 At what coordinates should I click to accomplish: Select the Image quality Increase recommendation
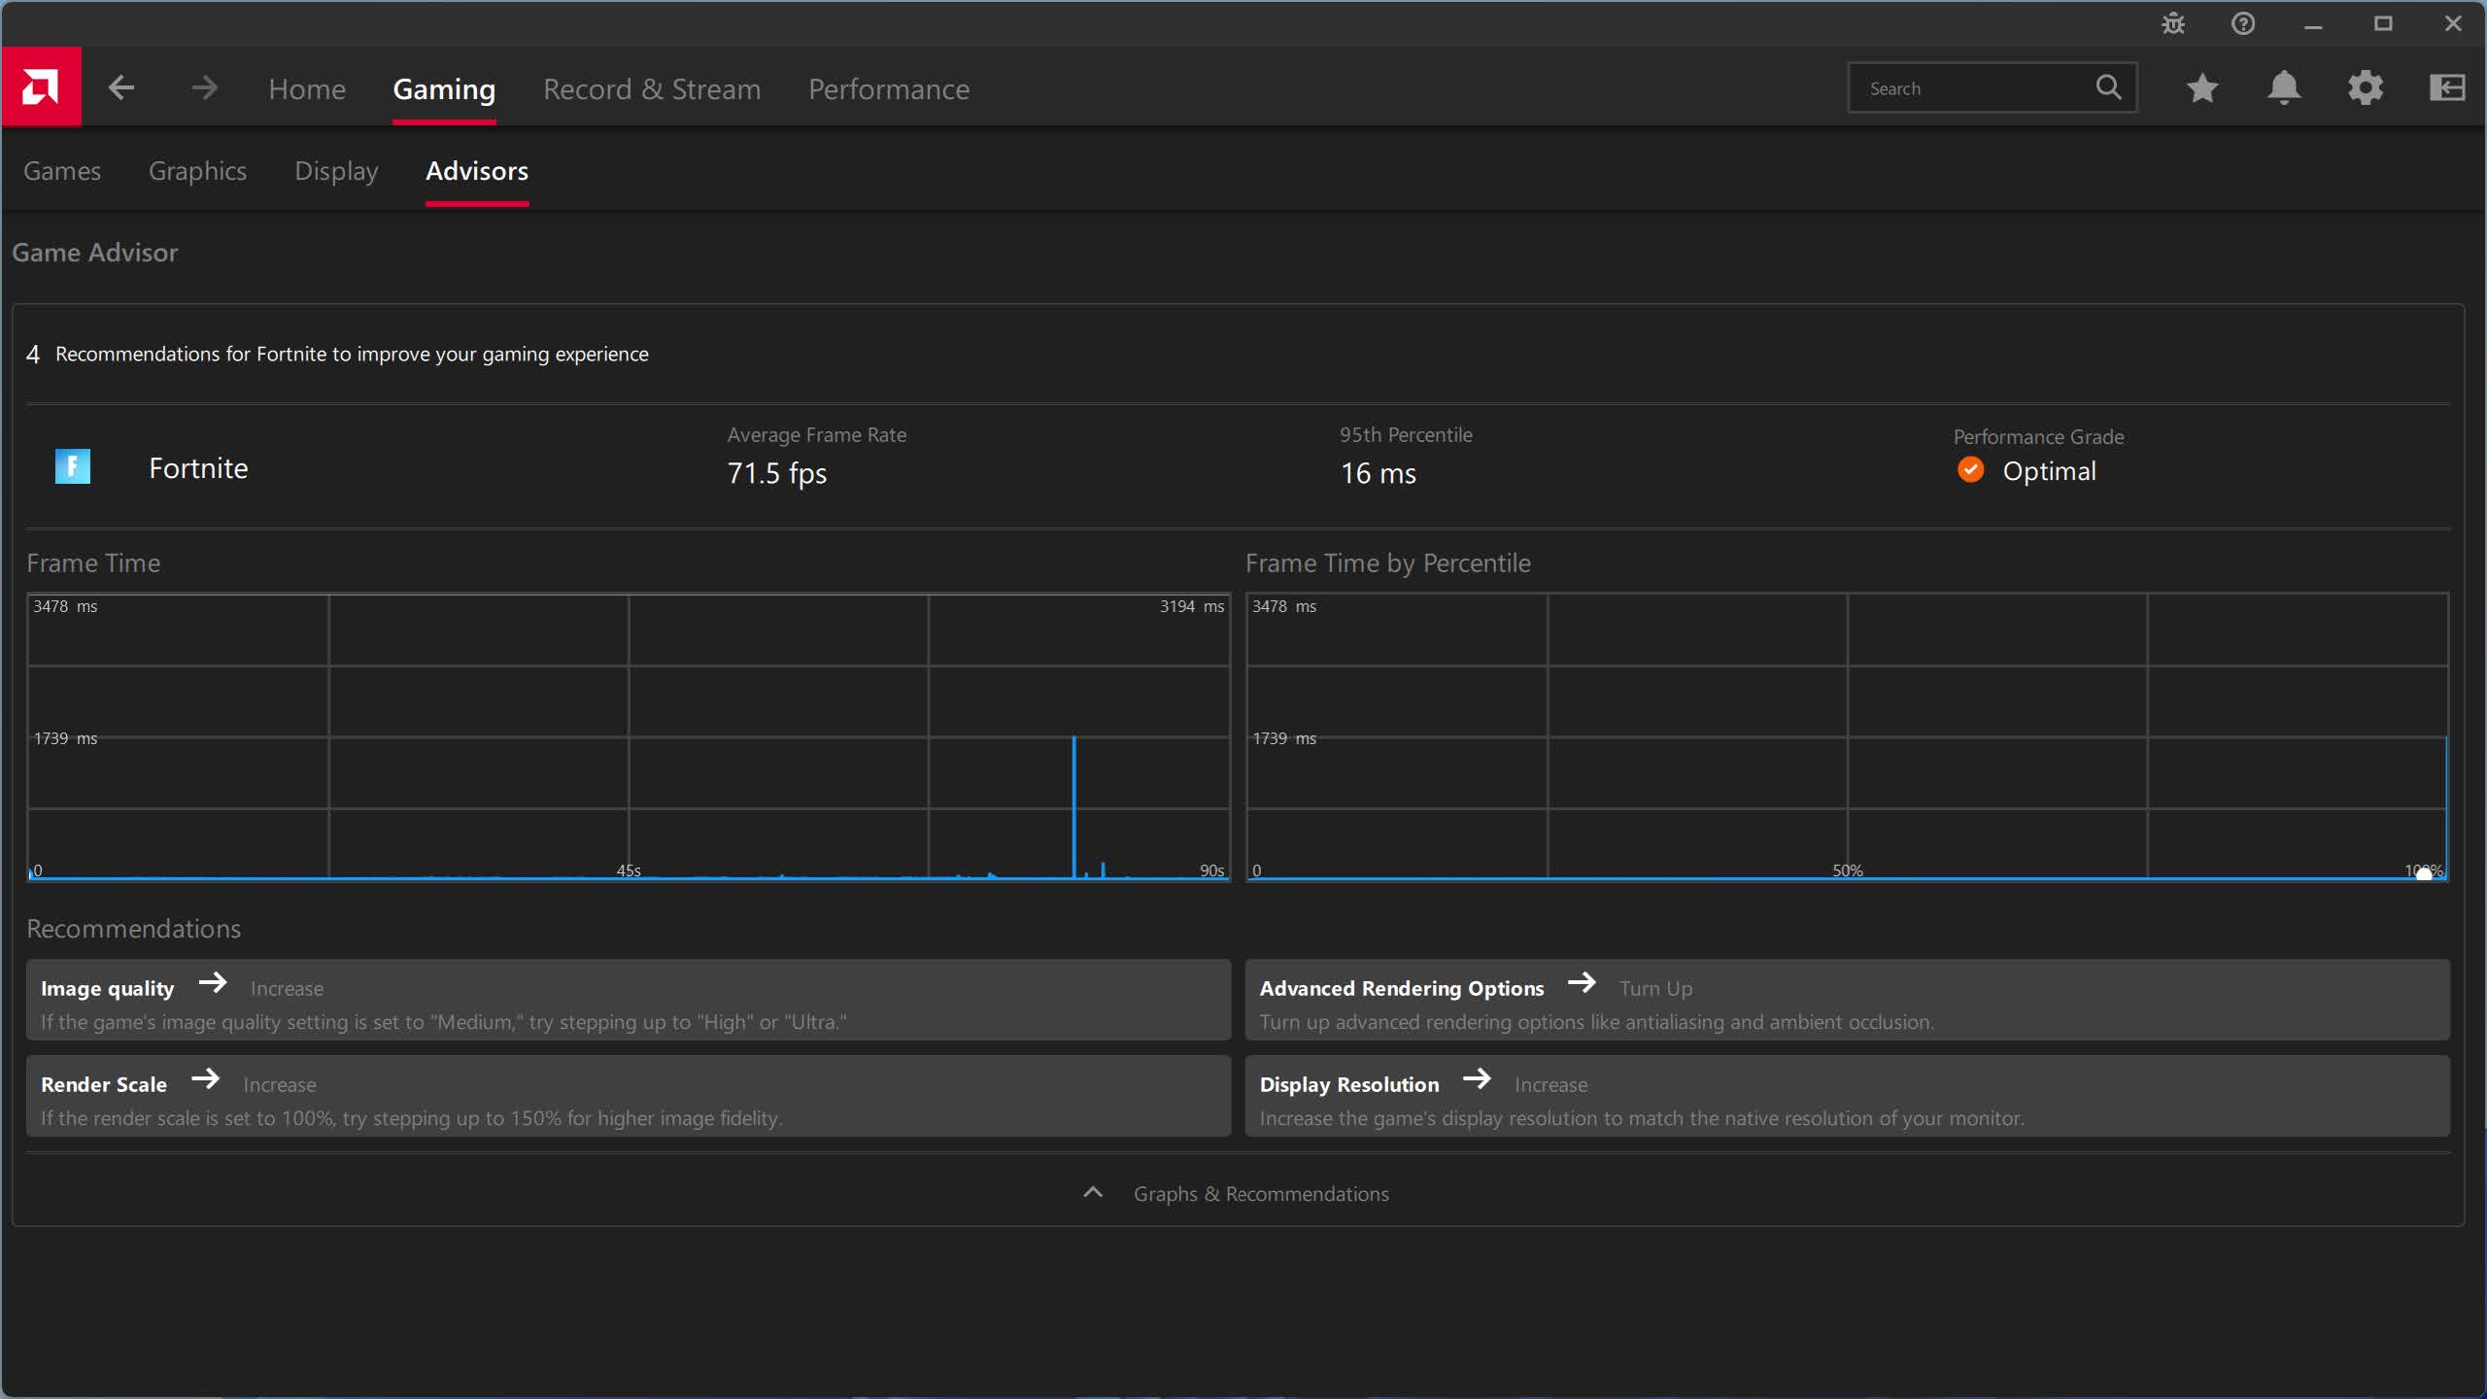tap(630, 1000)
